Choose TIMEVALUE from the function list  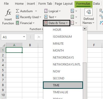point(63,92)
